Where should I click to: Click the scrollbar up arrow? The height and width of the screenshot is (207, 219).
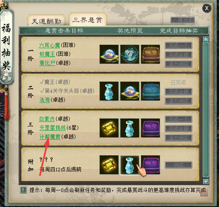pos(206,39)
